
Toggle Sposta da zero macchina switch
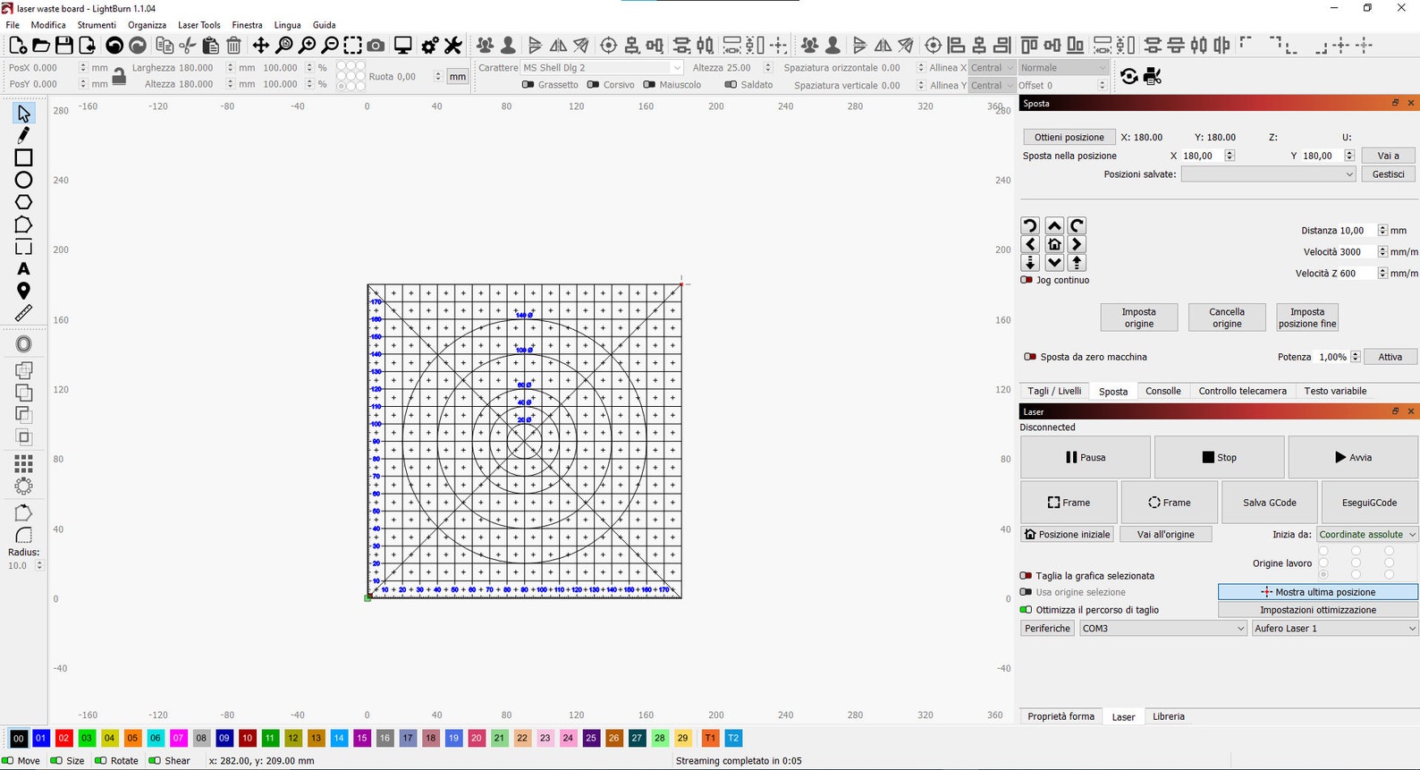1030,357
